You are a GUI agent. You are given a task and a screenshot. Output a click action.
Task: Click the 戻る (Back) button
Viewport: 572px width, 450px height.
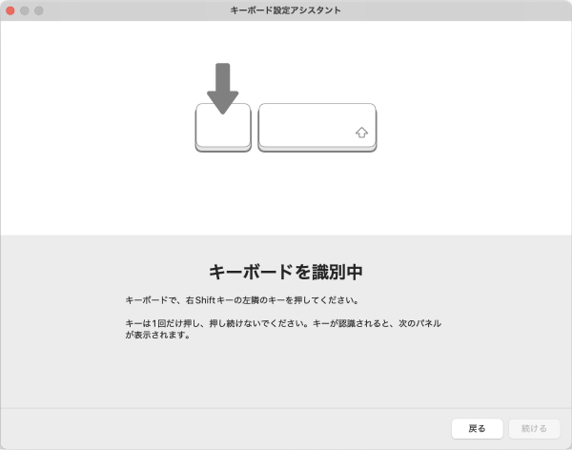click(x=478, y=428)
